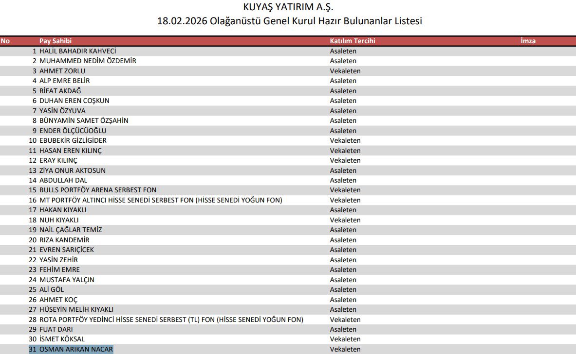The image size is (576, 354).
Task: Select the name RIZA KANDEMİR
Action: pos(64,240)
